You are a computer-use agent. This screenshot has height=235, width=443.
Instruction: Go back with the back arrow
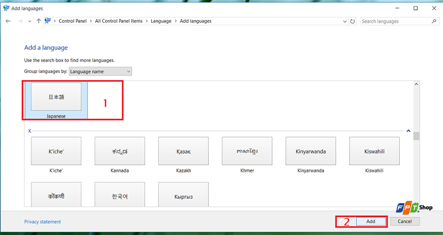pos(8,21)
